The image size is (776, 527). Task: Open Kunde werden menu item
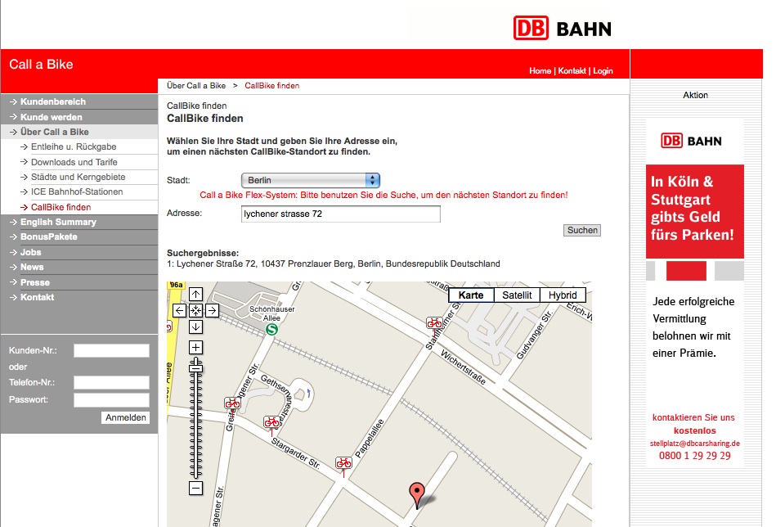click(79, 117)
